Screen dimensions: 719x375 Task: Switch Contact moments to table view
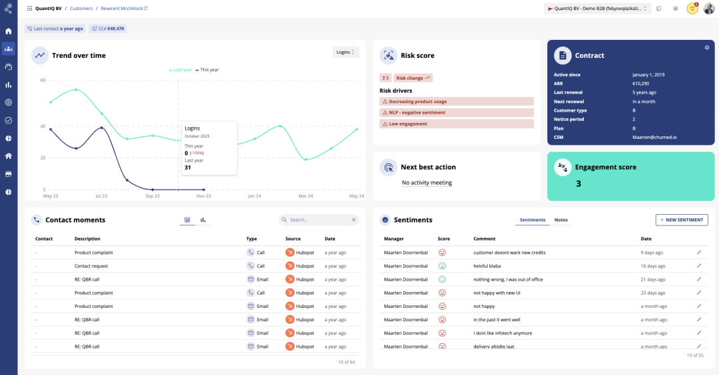click(187, 220)
